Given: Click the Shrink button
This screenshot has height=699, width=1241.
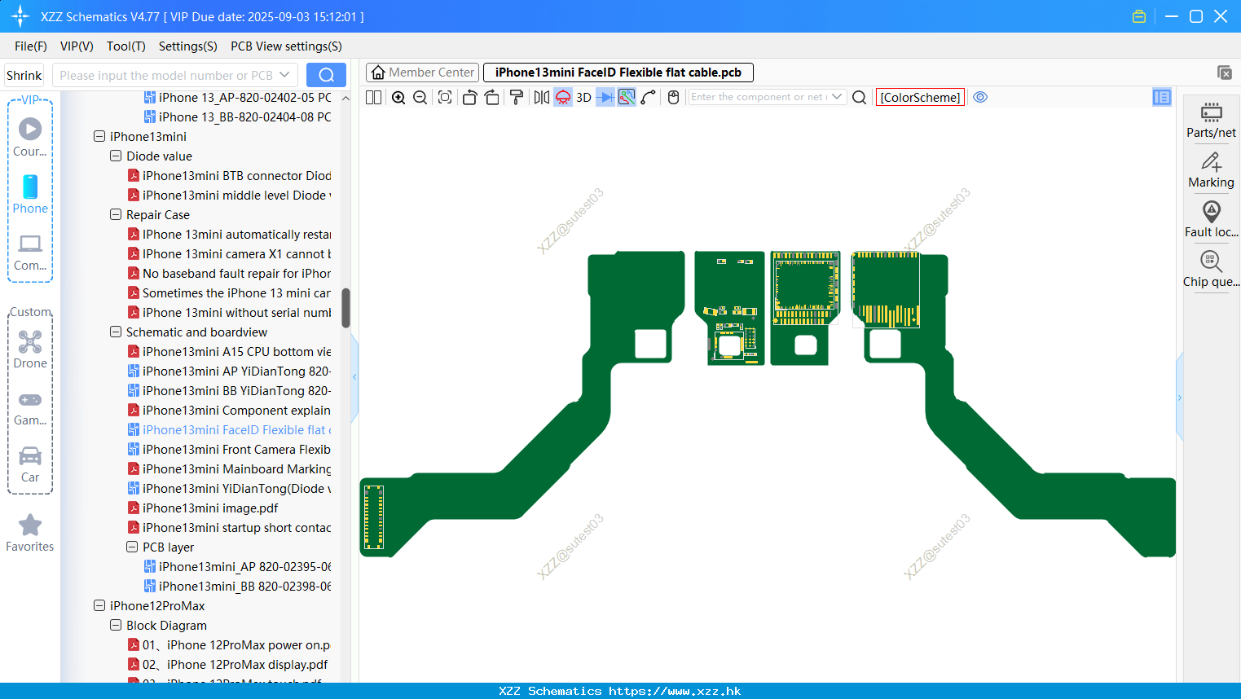Looking at the screenshot, I should 24,75.
